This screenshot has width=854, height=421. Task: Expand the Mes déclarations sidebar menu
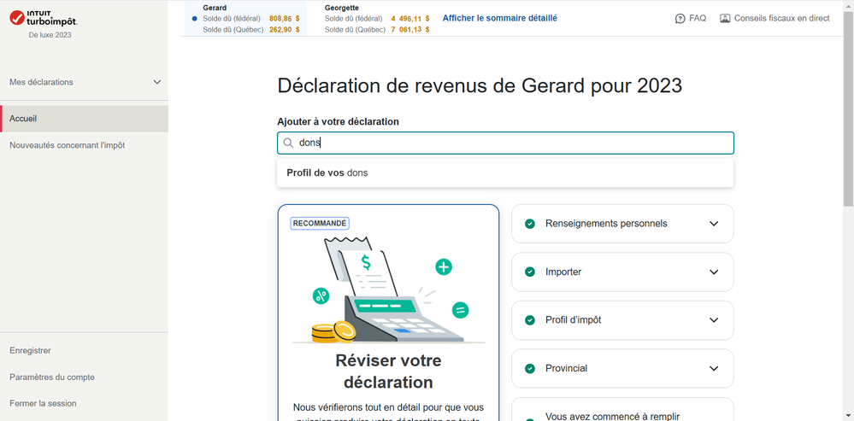[x=156, y=82]
